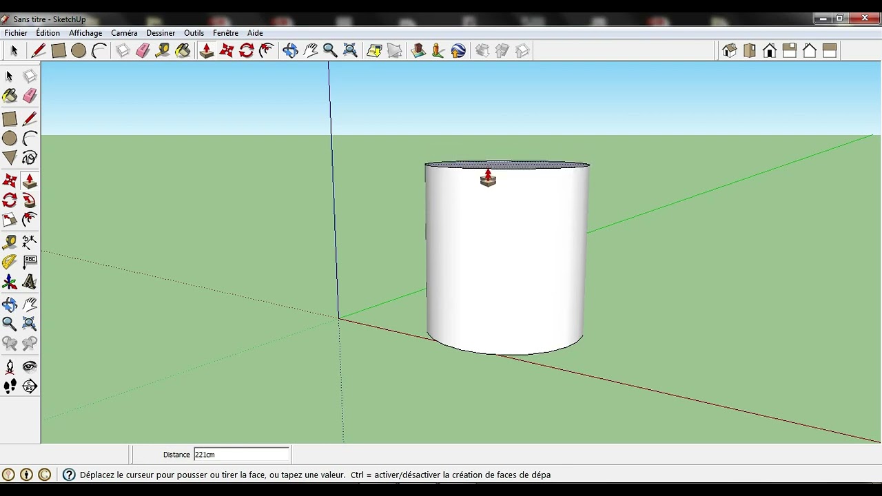Click Preview in Google Earth icon
Viewport: 882px width, 496px height.
458,50
